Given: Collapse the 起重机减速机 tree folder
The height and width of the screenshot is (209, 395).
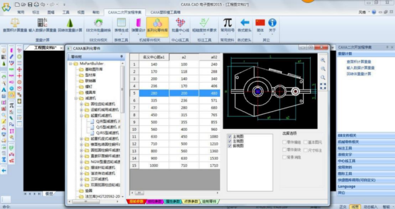Looking at the screenshot, I should tap(81, 116).
